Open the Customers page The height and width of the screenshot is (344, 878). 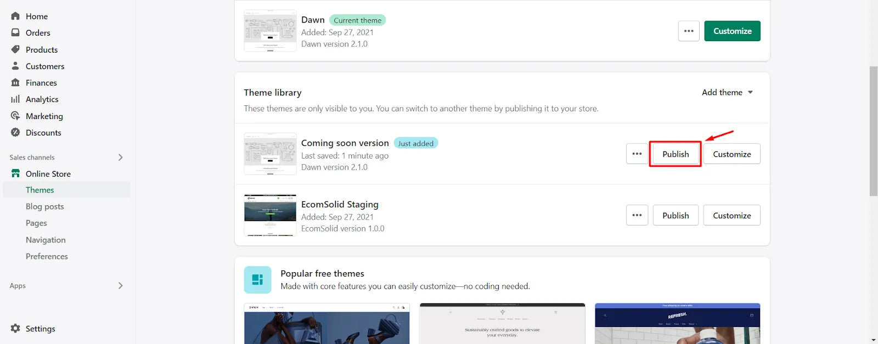tap(45, 66)
